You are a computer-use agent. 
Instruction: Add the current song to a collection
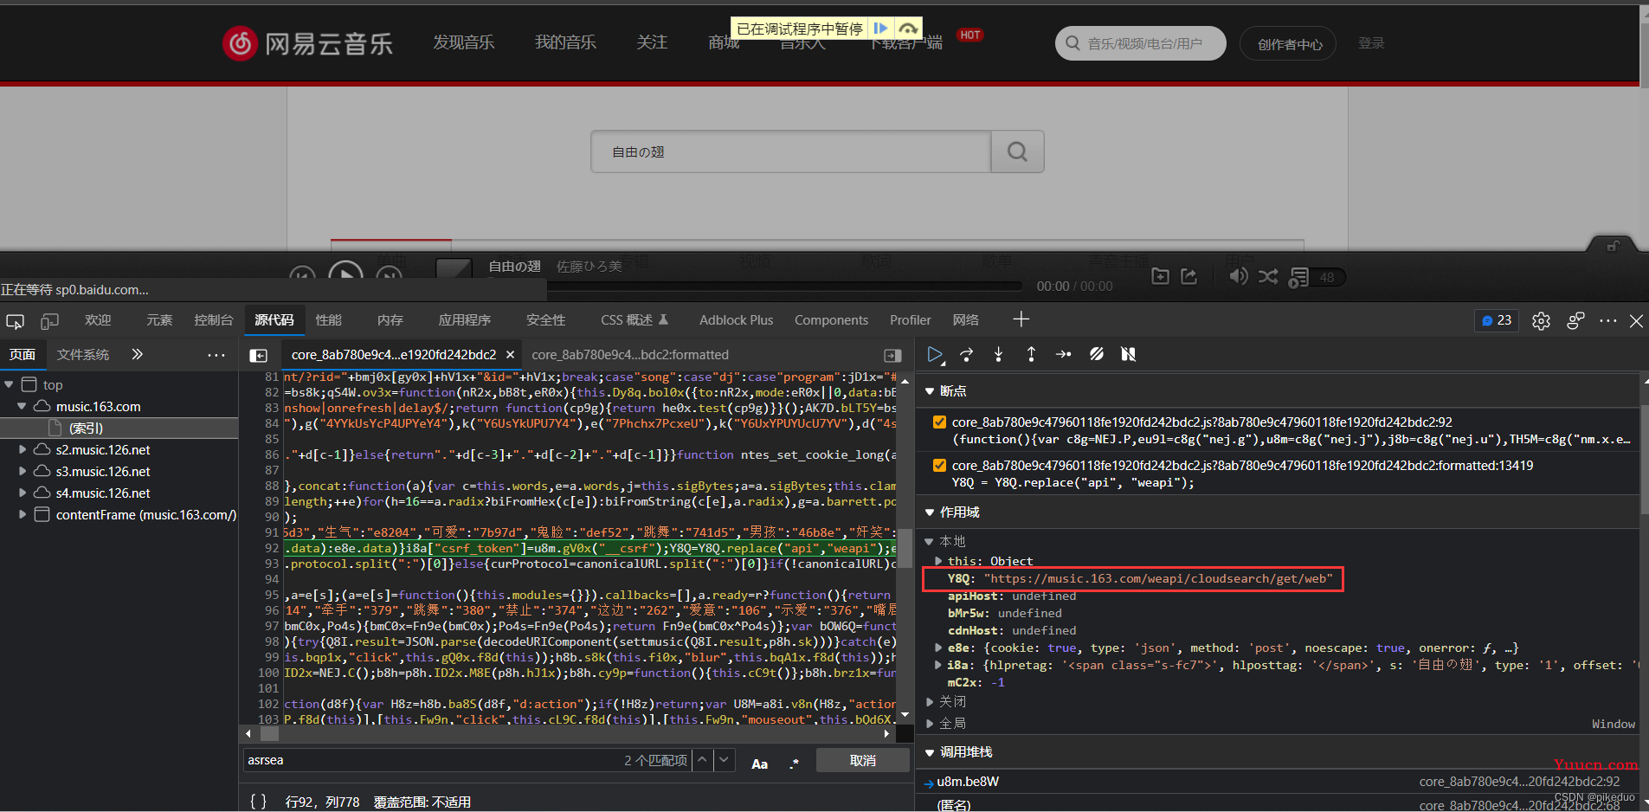tap(1161, 276)
